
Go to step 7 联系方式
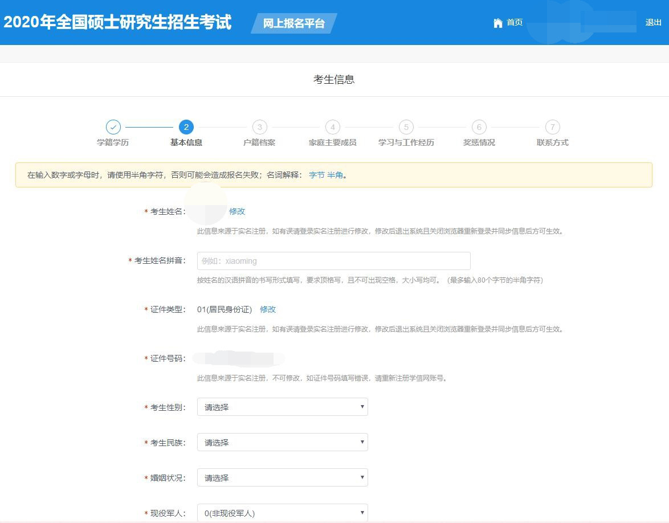pos(552,128)
